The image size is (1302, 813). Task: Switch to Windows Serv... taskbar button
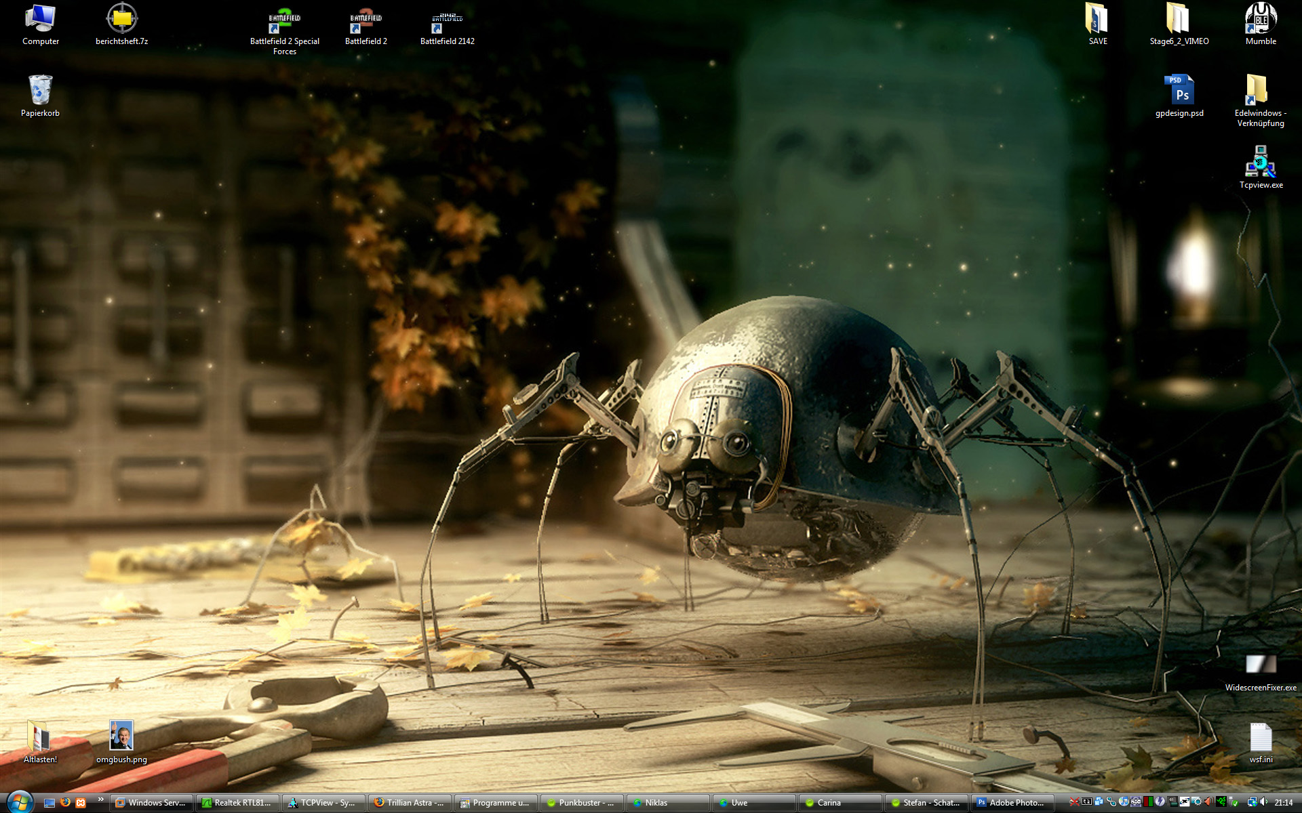pos(152,802)
